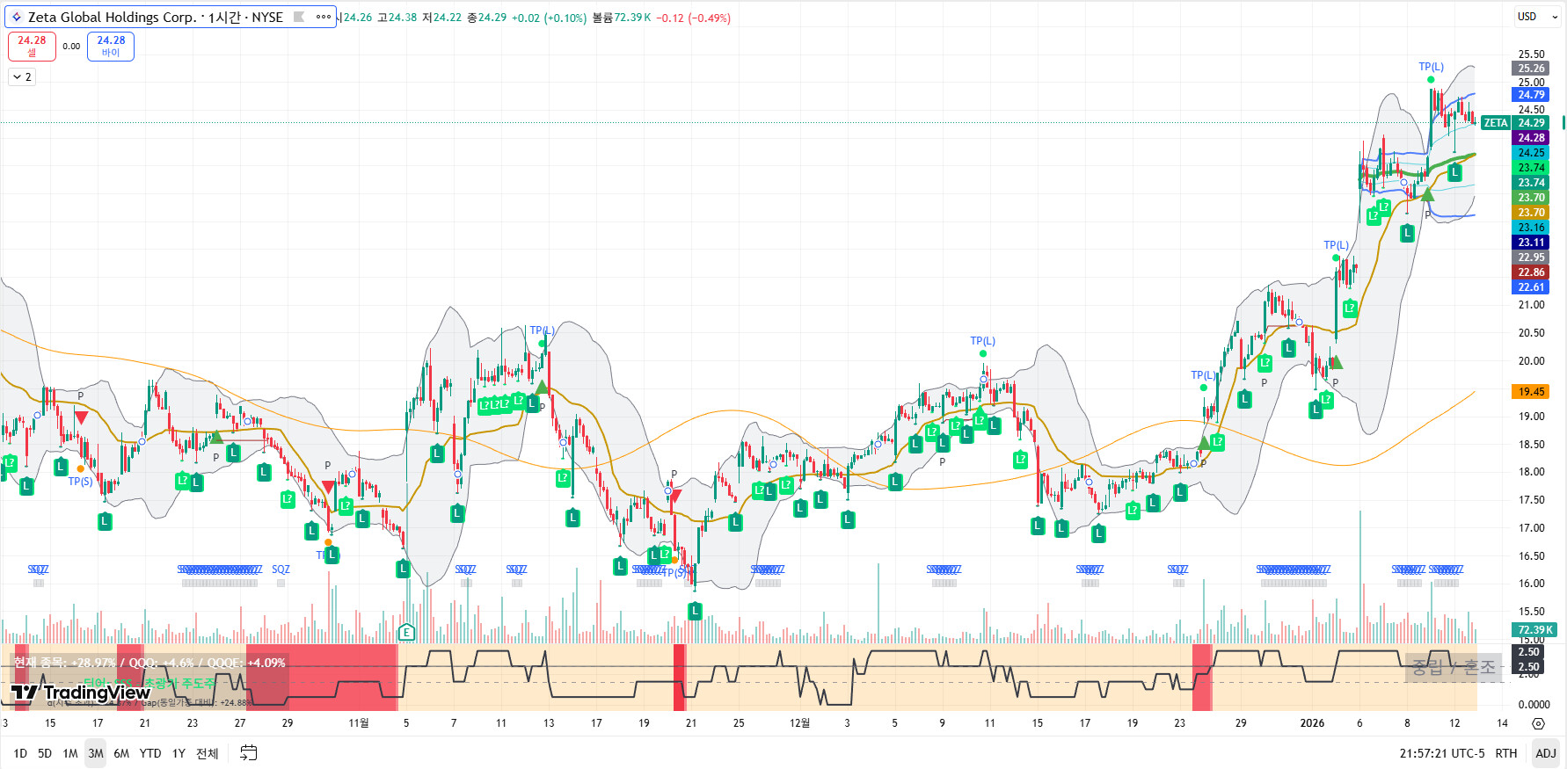This screenshot has width=1567, height=769.
Task: Click the ZETA ticker price tag
Action: click(x=1495, y=123)
